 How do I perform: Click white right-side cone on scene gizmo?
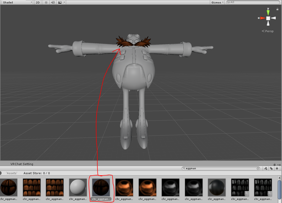click(x=273, y=18)
